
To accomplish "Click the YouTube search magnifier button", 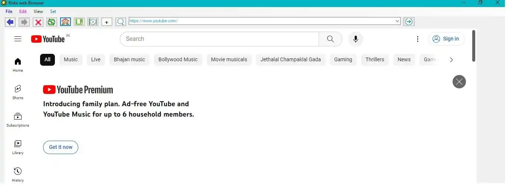I will click(x=331, y=39).
